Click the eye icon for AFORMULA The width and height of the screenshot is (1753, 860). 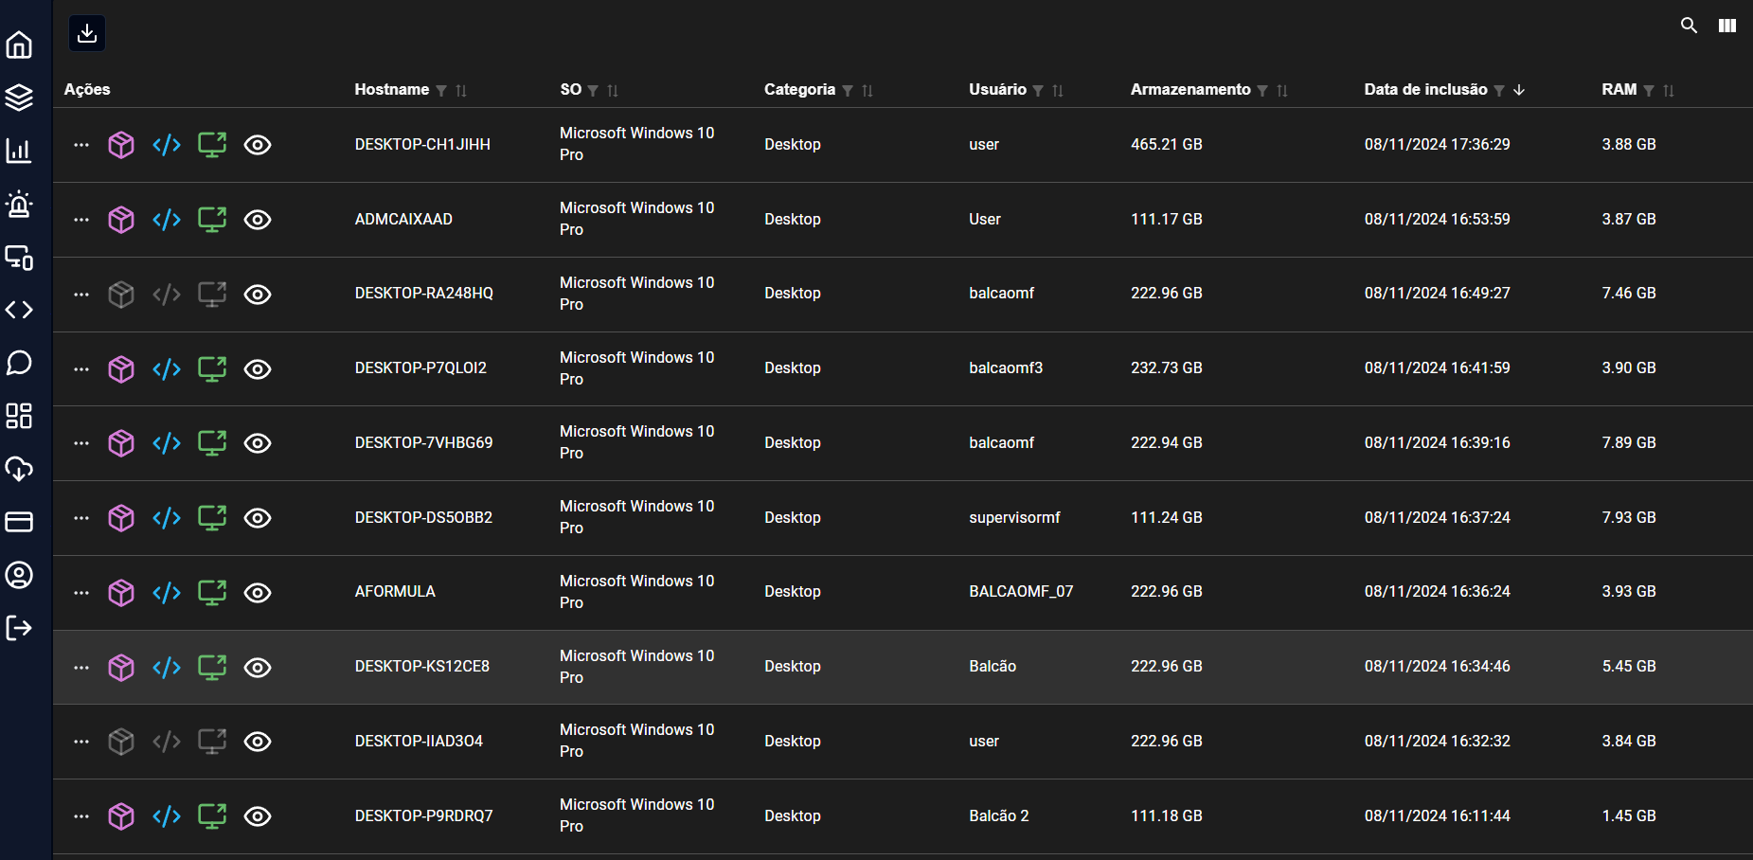click(258, 593)
